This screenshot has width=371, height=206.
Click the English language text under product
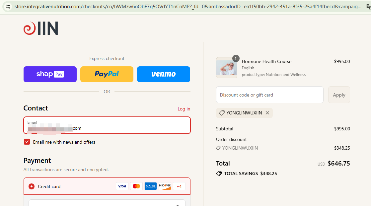[x=248, y=68]
